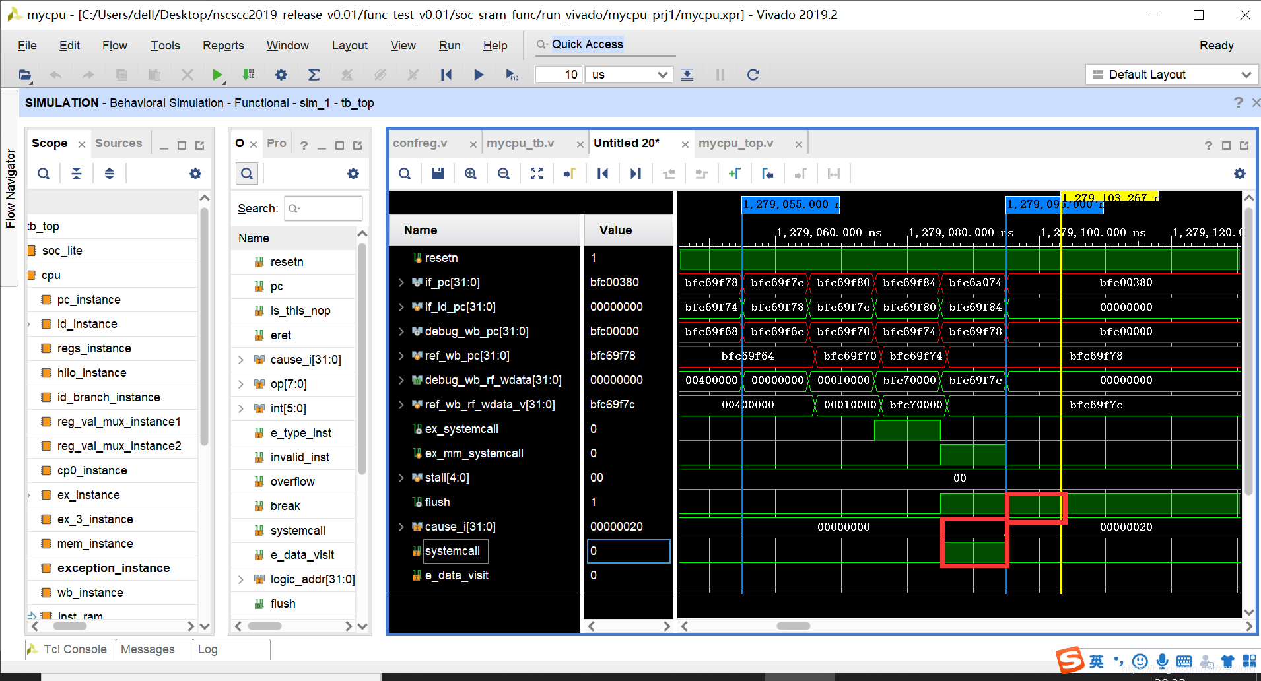Click the simulation run time field

pyautogui.click(x=558, y=75)
